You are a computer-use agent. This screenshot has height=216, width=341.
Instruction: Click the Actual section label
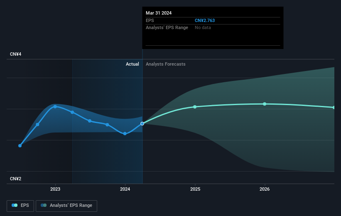pos(132,64)
